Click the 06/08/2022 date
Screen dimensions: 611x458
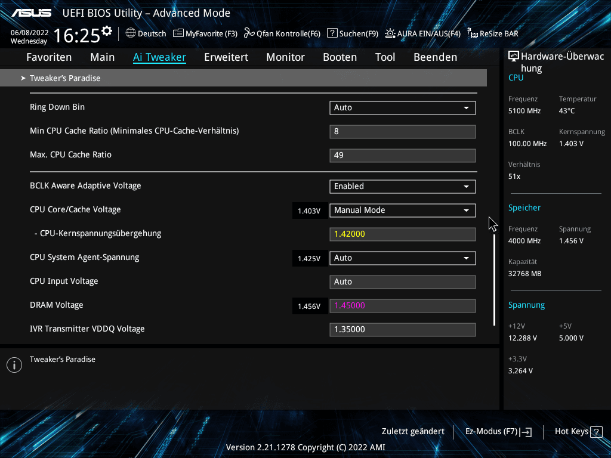coord(30,33)
